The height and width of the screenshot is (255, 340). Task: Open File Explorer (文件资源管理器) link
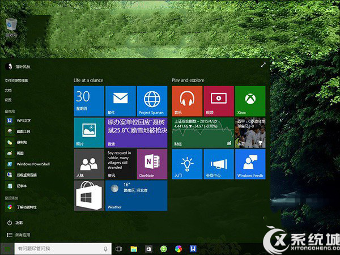pos(16,80)
